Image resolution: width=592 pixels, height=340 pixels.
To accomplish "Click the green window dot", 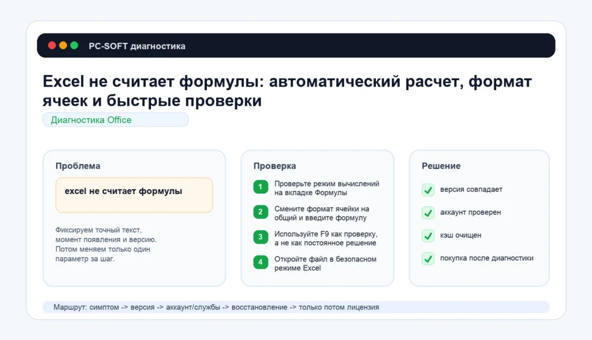I will [x=75, y=46].
